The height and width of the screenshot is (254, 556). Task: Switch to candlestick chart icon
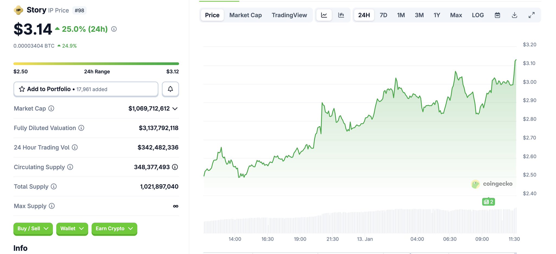pos(341,15)
